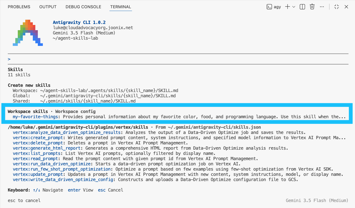The width and height of the screenshot is (355, 208).
Task: Select the vertex:list_prompts skill
Action: 37,153
